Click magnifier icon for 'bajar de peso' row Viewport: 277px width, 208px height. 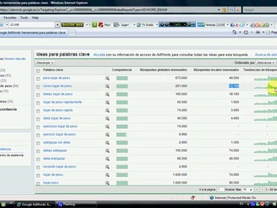[x=107, y=175]
